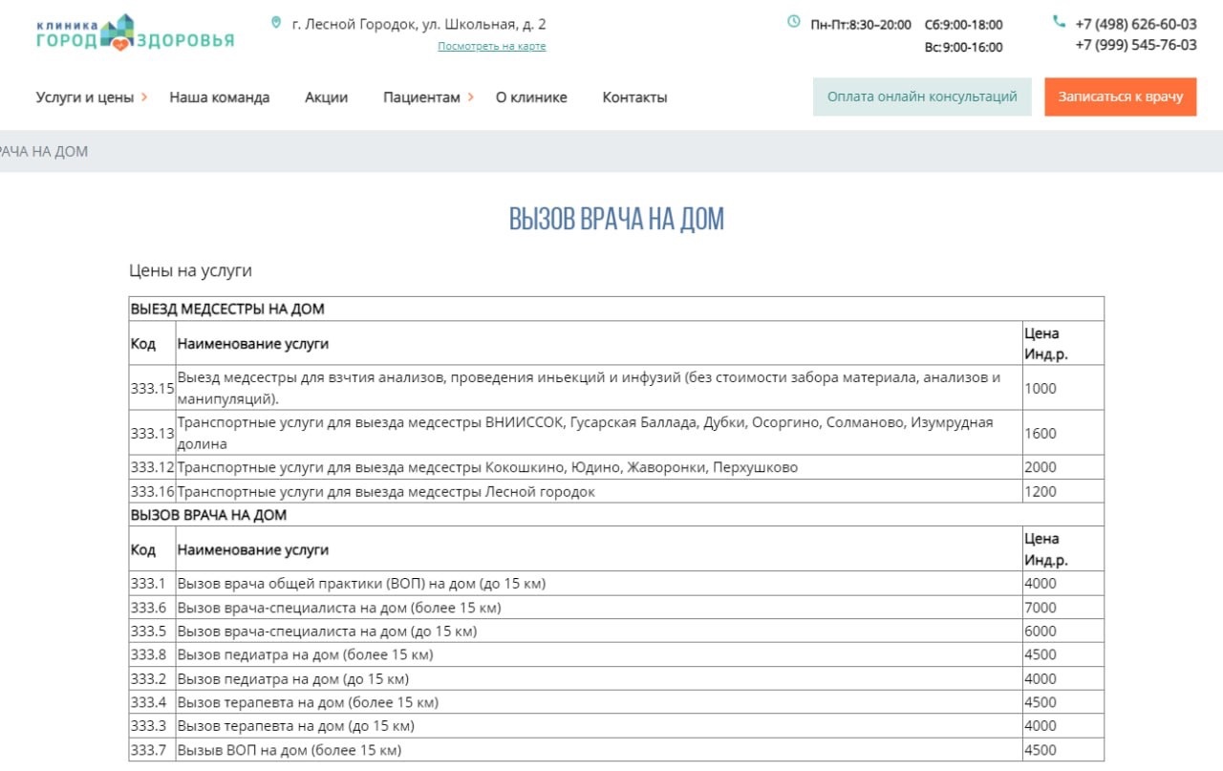Click Вызов педиатра (до 15 км) row

pos(616,678)
